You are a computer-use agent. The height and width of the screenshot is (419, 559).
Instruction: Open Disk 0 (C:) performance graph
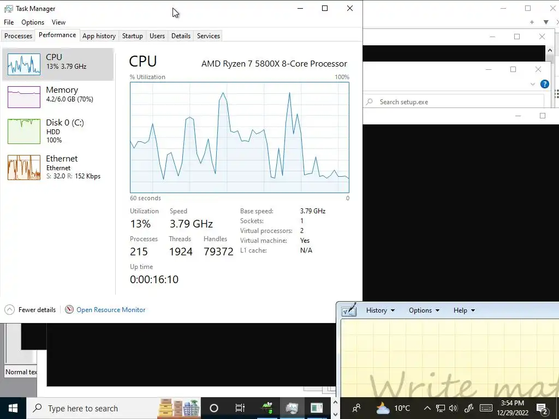pos(58,131)
